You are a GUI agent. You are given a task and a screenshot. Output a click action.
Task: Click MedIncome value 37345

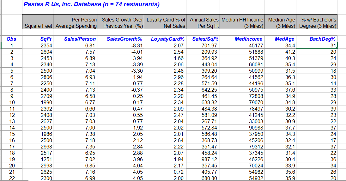[242, 153]
